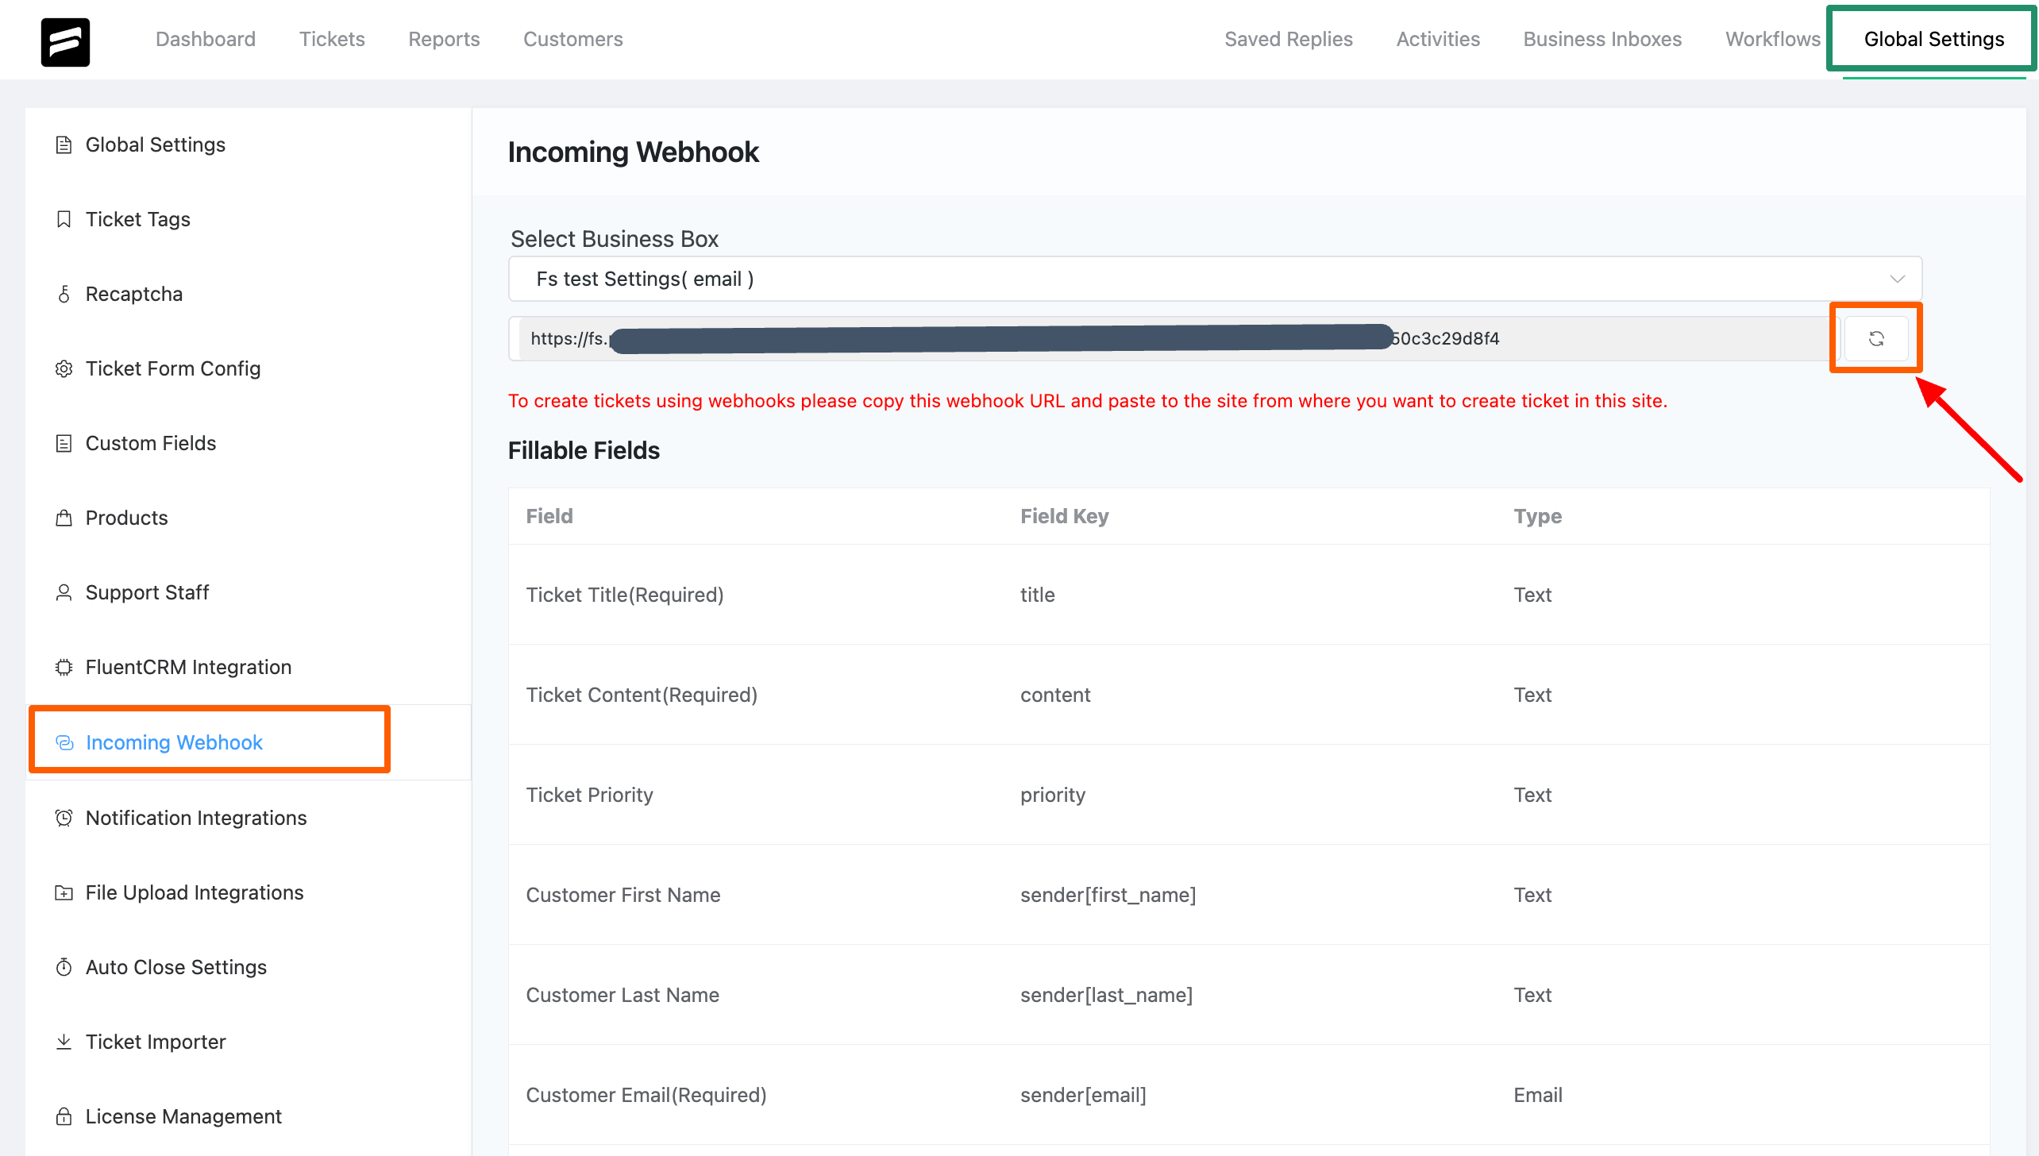Image resolution: width=2039 pixels, height=1156 pixels.
Task: Click the File Upload Integrations sidebar item
Action: [x=193, y=892]
